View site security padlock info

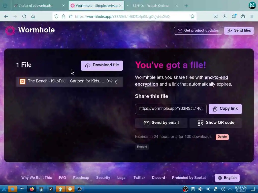click(63, 16)
